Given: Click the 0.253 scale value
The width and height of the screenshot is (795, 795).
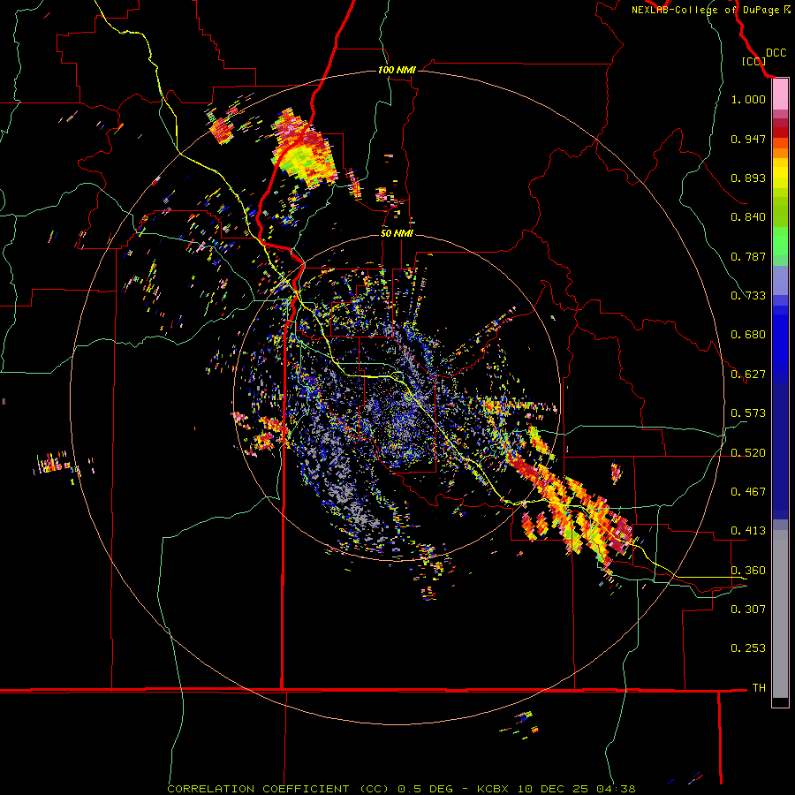Looking at the screenshot, I should [748, 648].
